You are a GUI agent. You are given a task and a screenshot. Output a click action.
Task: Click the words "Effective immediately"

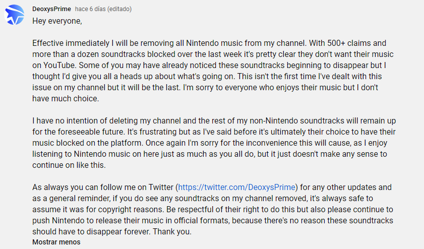coord(71,43)
